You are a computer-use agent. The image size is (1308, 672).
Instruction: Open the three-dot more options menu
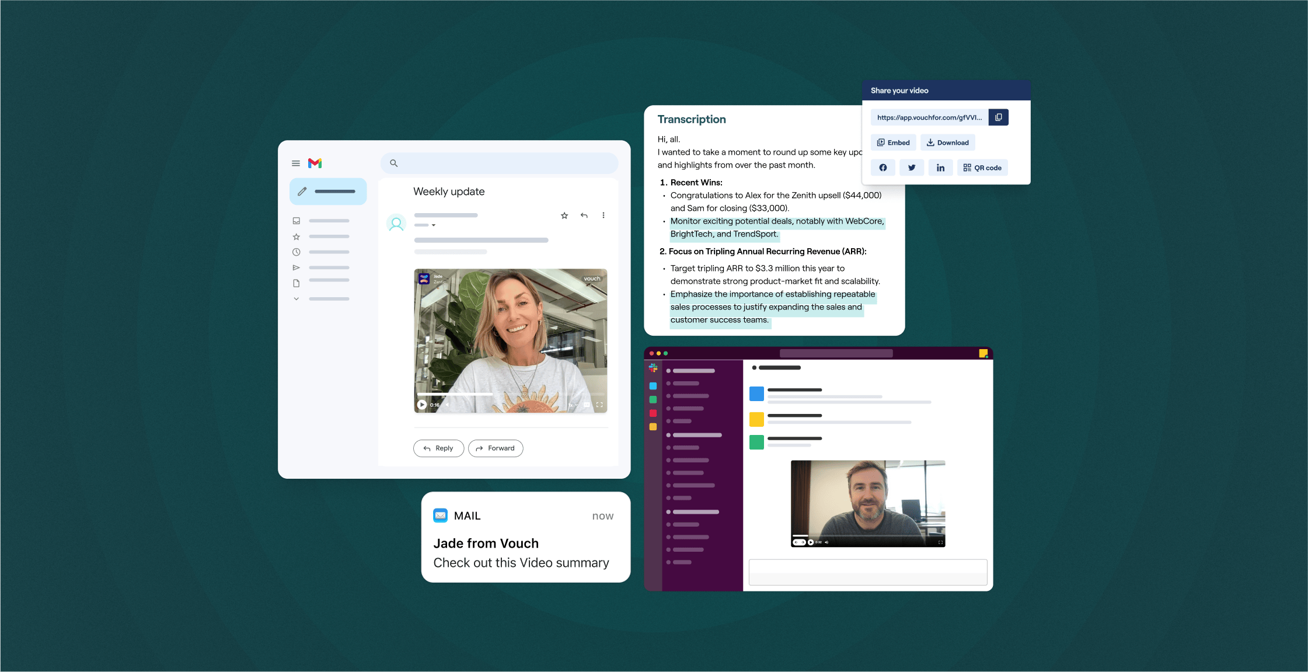click(604, 215)
